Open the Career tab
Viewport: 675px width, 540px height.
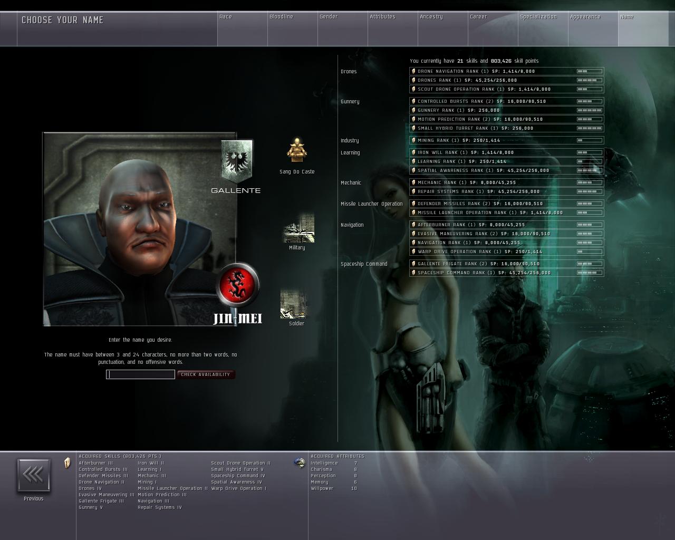493,28
